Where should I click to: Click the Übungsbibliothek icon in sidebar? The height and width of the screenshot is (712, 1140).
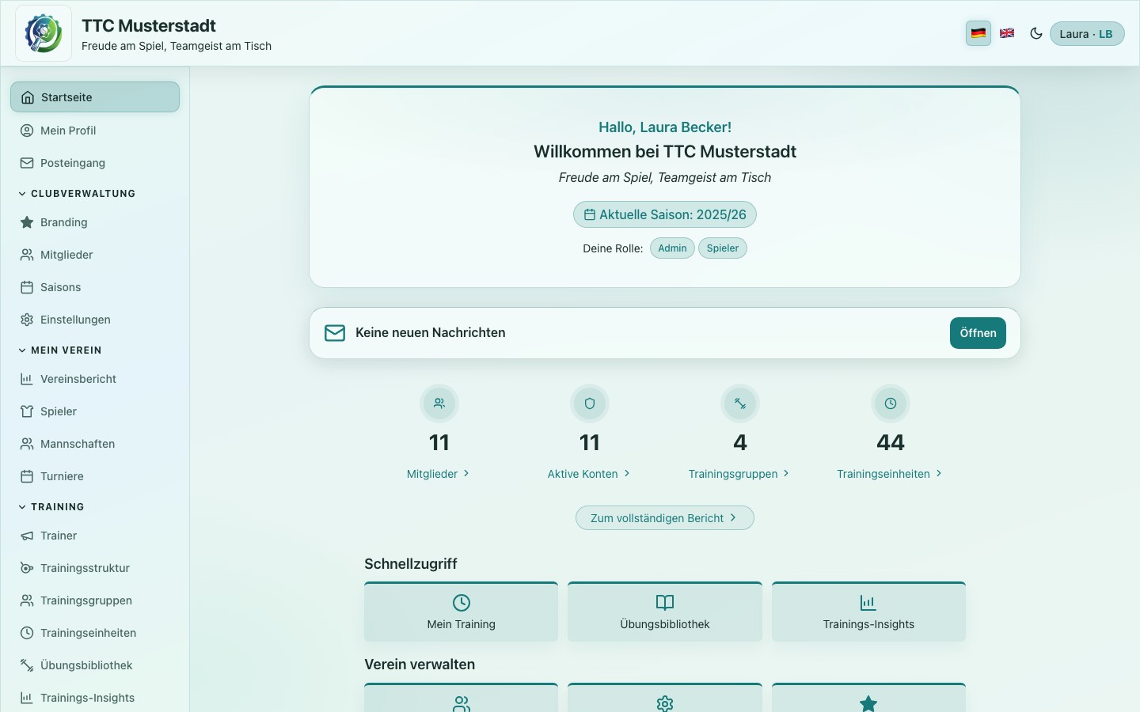click(x=27, y=665)
